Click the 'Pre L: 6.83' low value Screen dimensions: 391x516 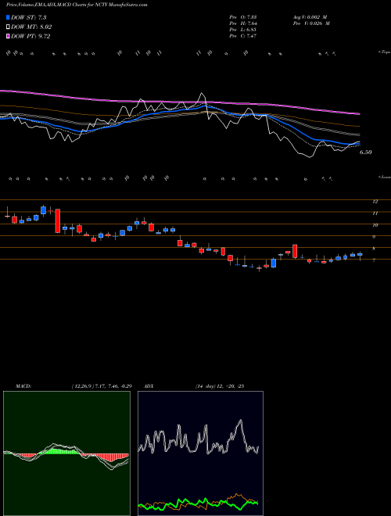[x=243, y=30]
